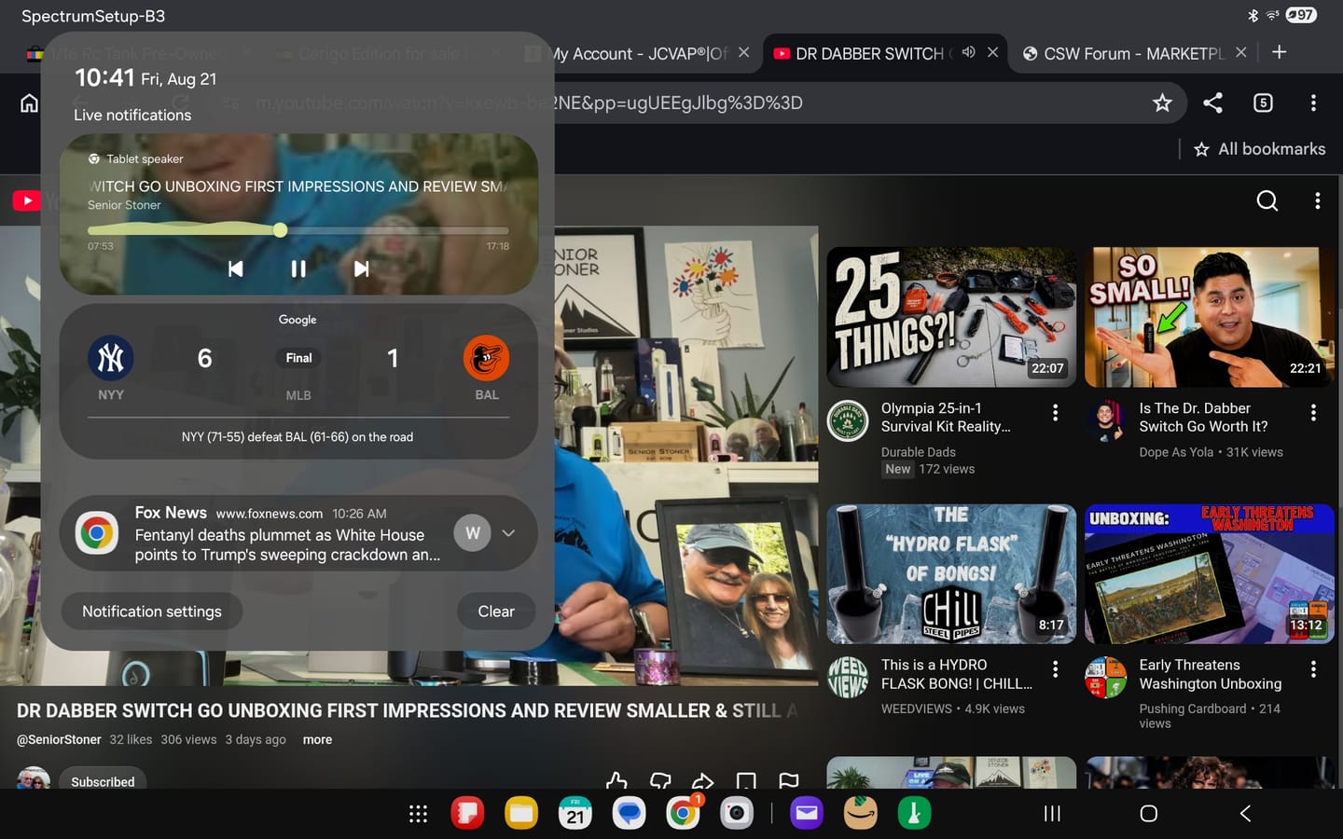Search YouTube with the magnifier icon
Image resolution: width=1343 pixels, height=839 pixels.
[1267, 200]
